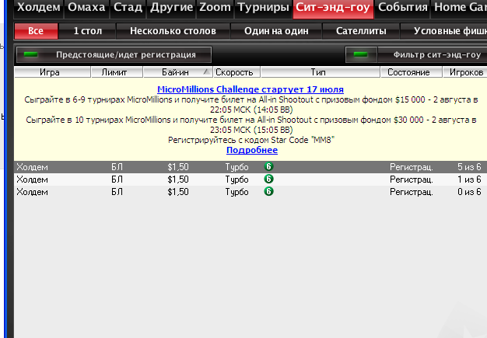Sort by Тип column header
The width and height of the screenshot is (487, 338).
point(321,72)
